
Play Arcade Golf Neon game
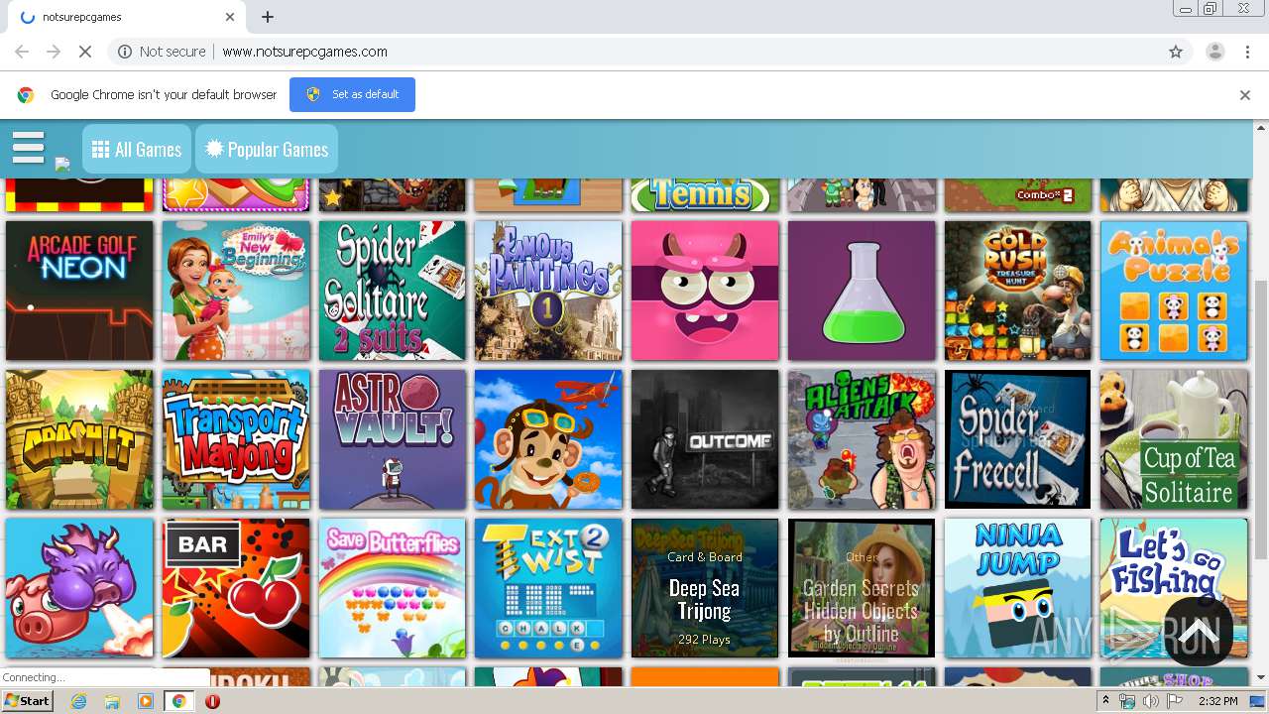pos(79,291)
